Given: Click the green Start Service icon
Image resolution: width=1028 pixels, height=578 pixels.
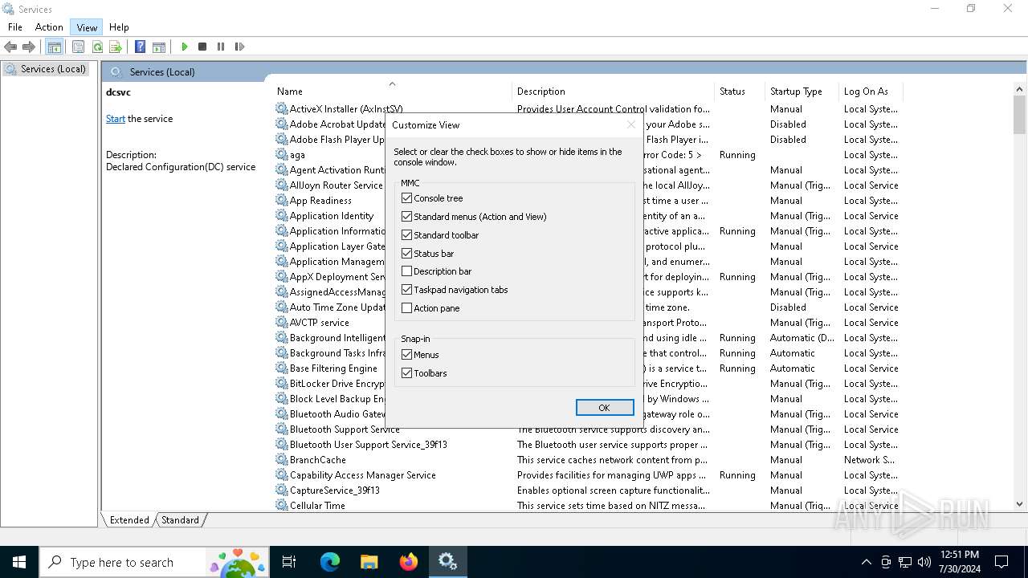Looking at the screenshot, I should click(x=184, y=47).
